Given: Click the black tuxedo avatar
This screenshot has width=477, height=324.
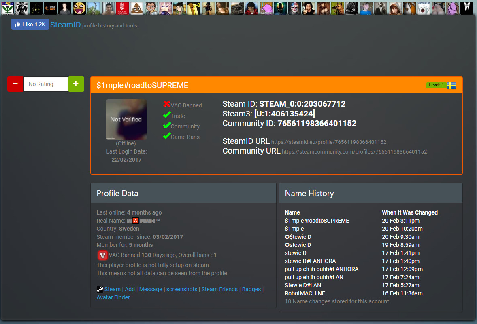Looking at the screenshot, I should coord(466,8).
